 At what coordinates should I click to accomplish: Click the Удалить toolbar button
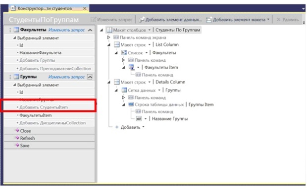pos(288,20)
